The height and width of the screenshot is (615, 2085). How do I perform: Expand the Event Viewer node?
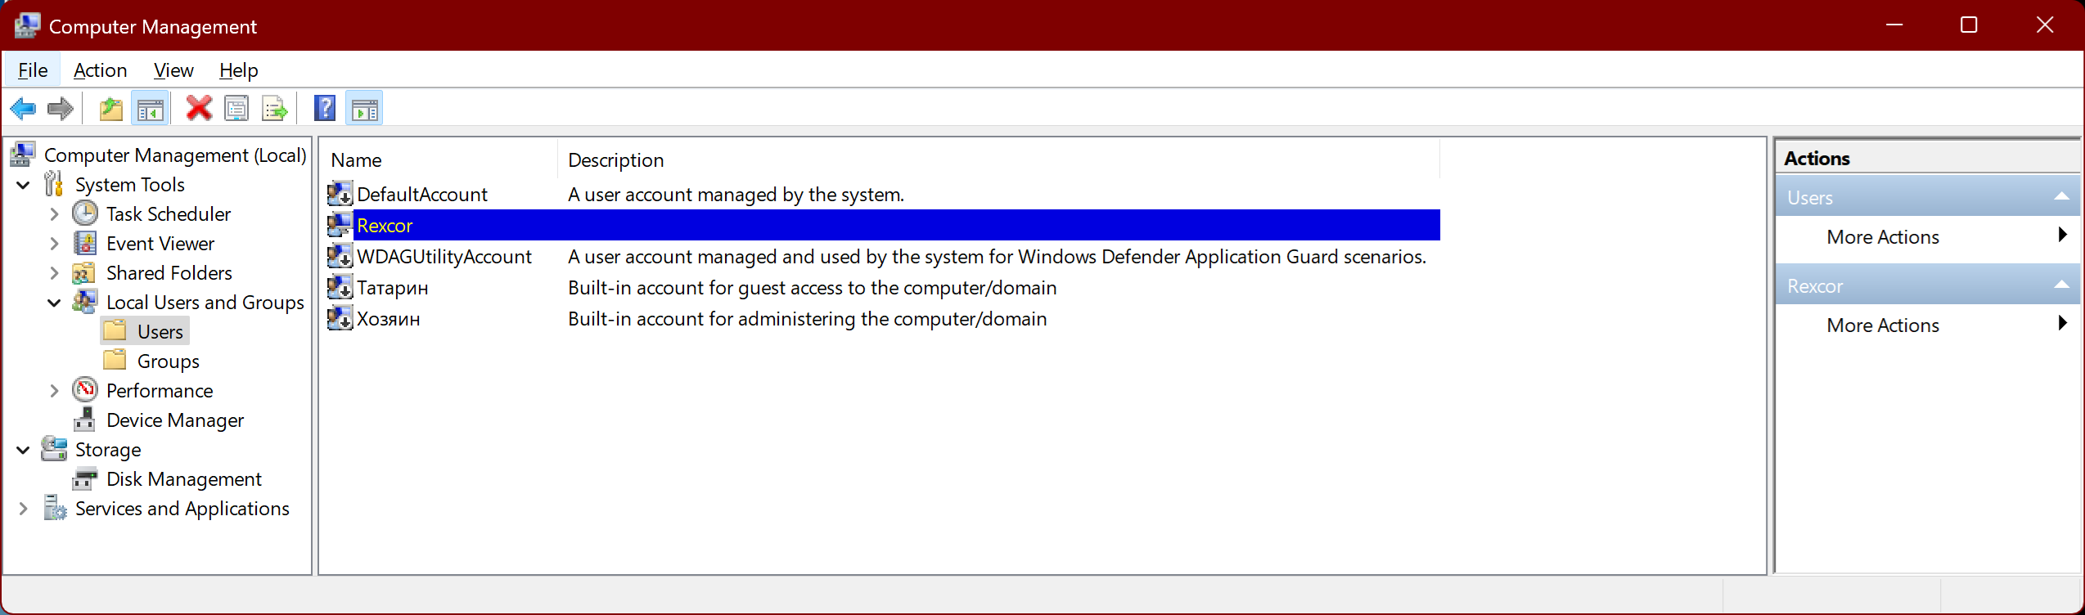54,244
